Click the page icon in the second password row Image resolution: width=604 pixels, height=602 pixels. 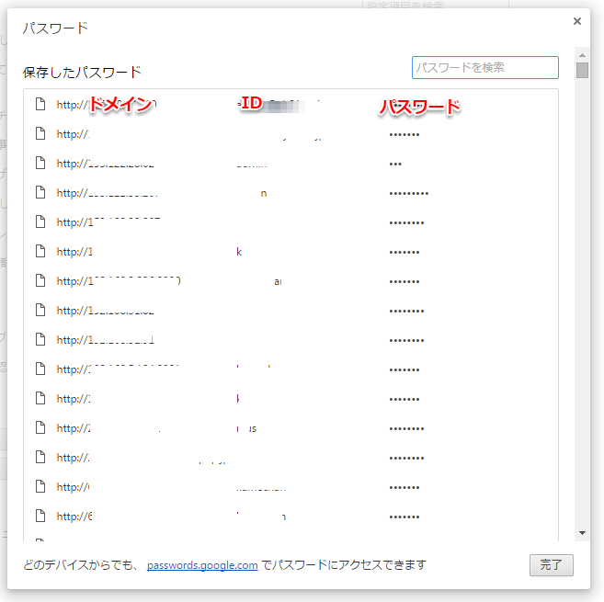click(x=40, y=134)
